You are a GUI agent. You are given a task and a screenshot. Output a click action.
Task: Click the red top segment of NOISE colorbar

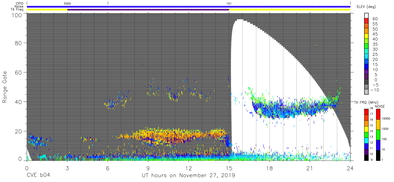click(x=378, y=114)
